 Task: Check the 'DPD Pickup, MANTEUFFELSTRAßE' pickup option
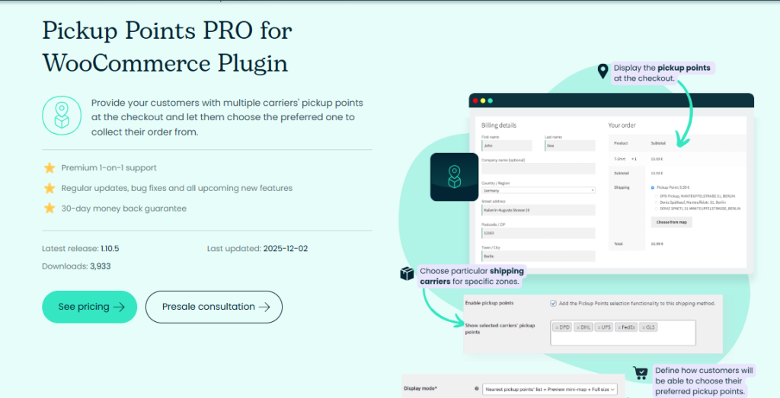pos(657,196)
